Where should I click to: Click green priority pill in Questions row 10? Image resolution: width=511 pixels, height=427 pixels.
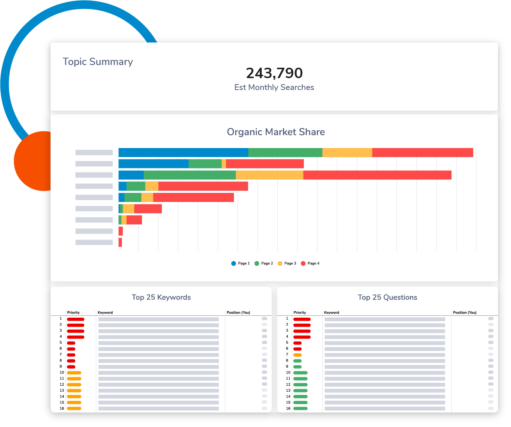point(300,373)
